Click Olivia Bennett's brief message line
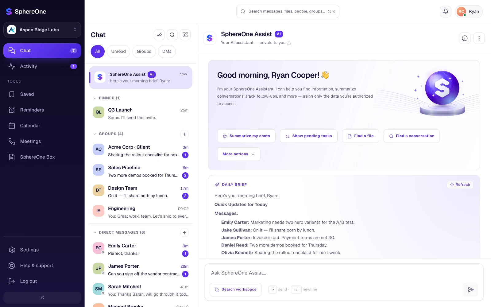The height and width of the screenshot is (307, 491). (281, 253)
